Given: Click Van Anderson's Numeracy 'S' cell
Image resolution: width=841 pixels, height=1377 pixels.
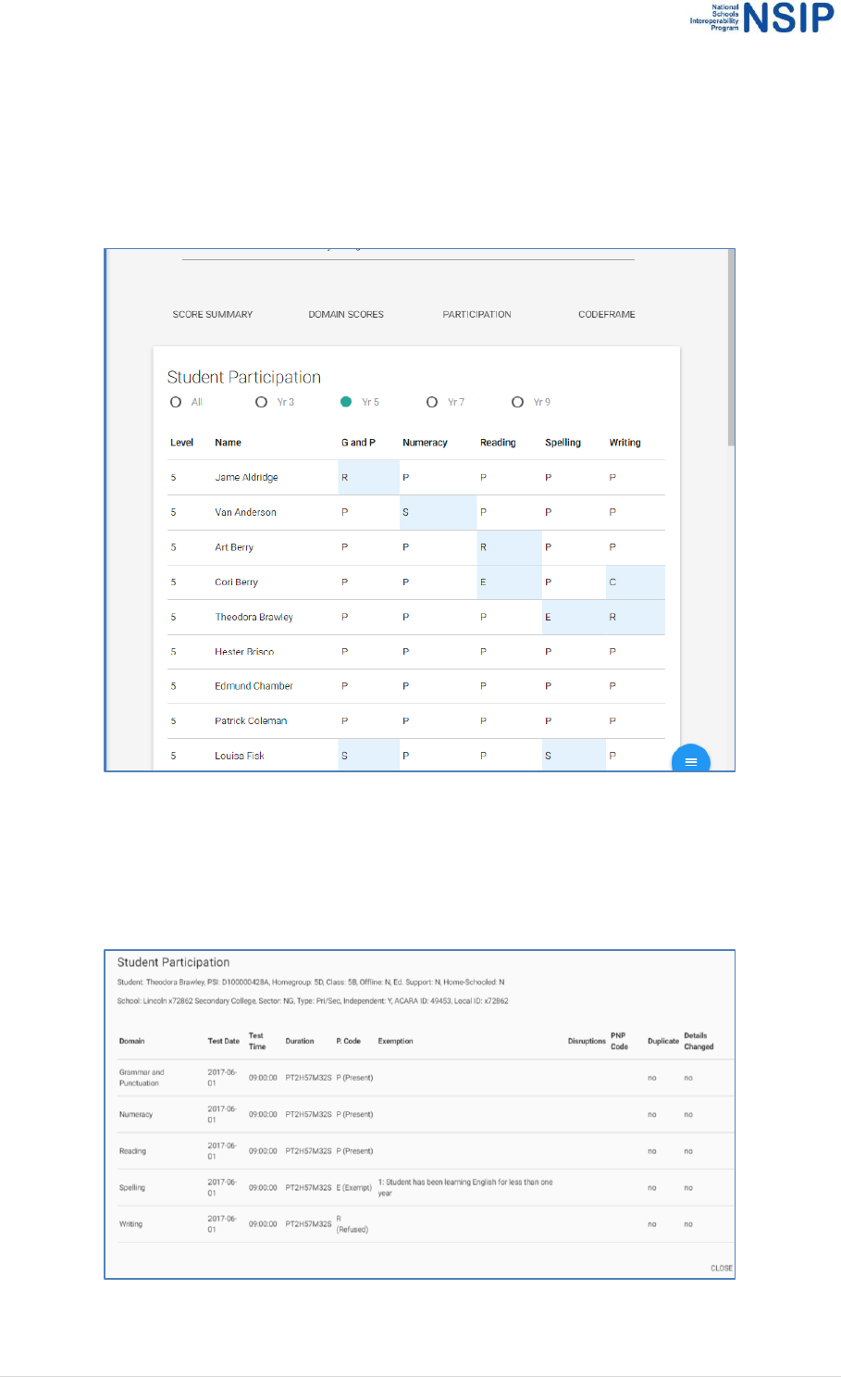Looking at the screenshot, I should (438, 512).
